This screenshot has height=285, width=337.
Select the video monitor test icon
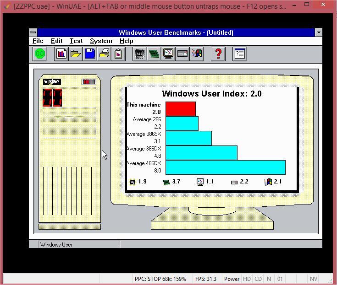[x=168, y=54]
